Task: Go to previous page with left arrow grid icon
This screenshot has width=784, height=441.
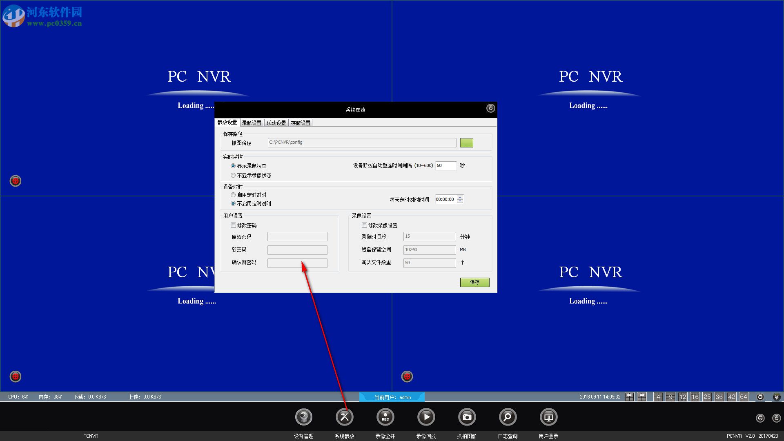Action: click(x=630, y=396)
